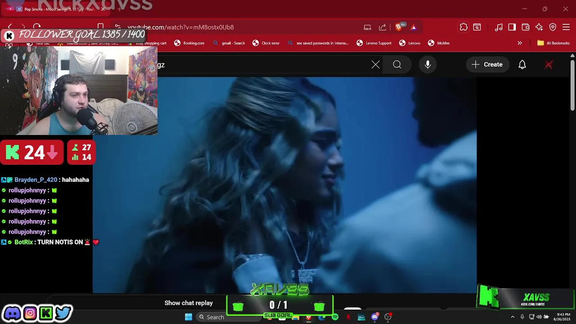Click the Brave VPN shield icon
The image size is (576, 324).
pos(553,27)
